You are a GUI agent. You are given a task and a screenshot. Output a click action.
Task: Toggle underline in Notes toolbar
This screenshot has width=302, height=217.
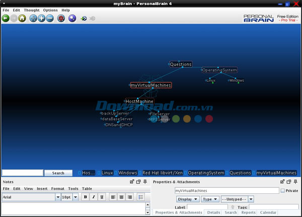click(x=101, y=197)
